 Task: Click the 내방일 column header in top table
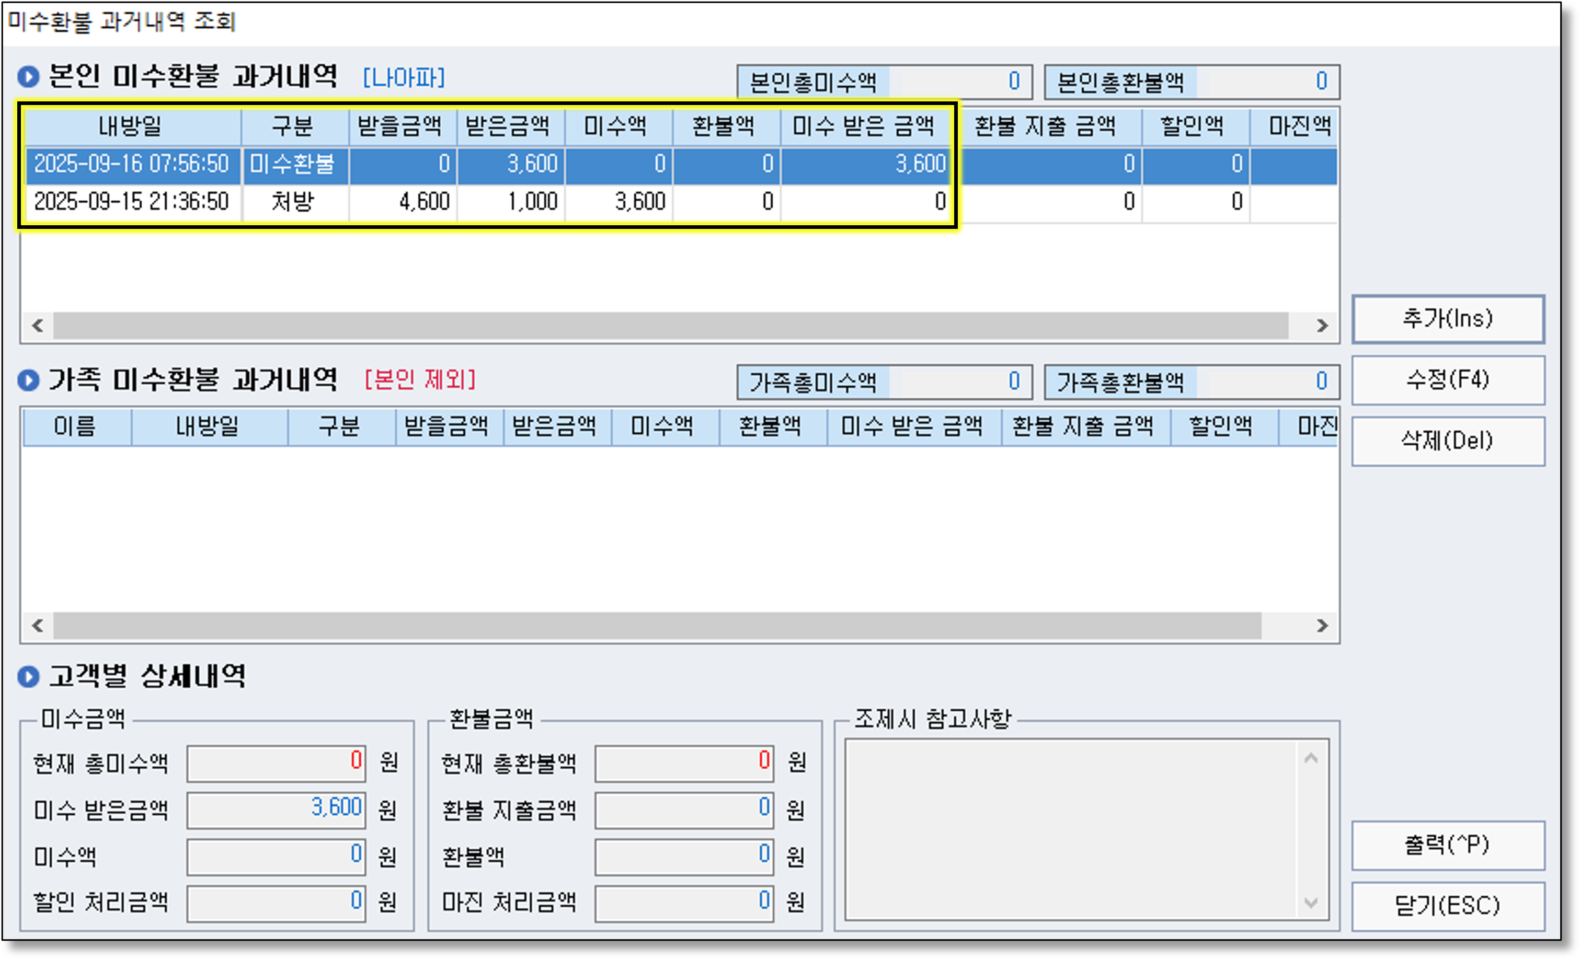click(x=131, y=126)
